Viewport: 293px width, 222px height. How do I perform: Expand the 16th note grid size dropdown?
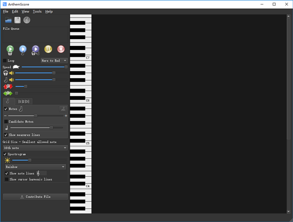click(x=35, y=147)
